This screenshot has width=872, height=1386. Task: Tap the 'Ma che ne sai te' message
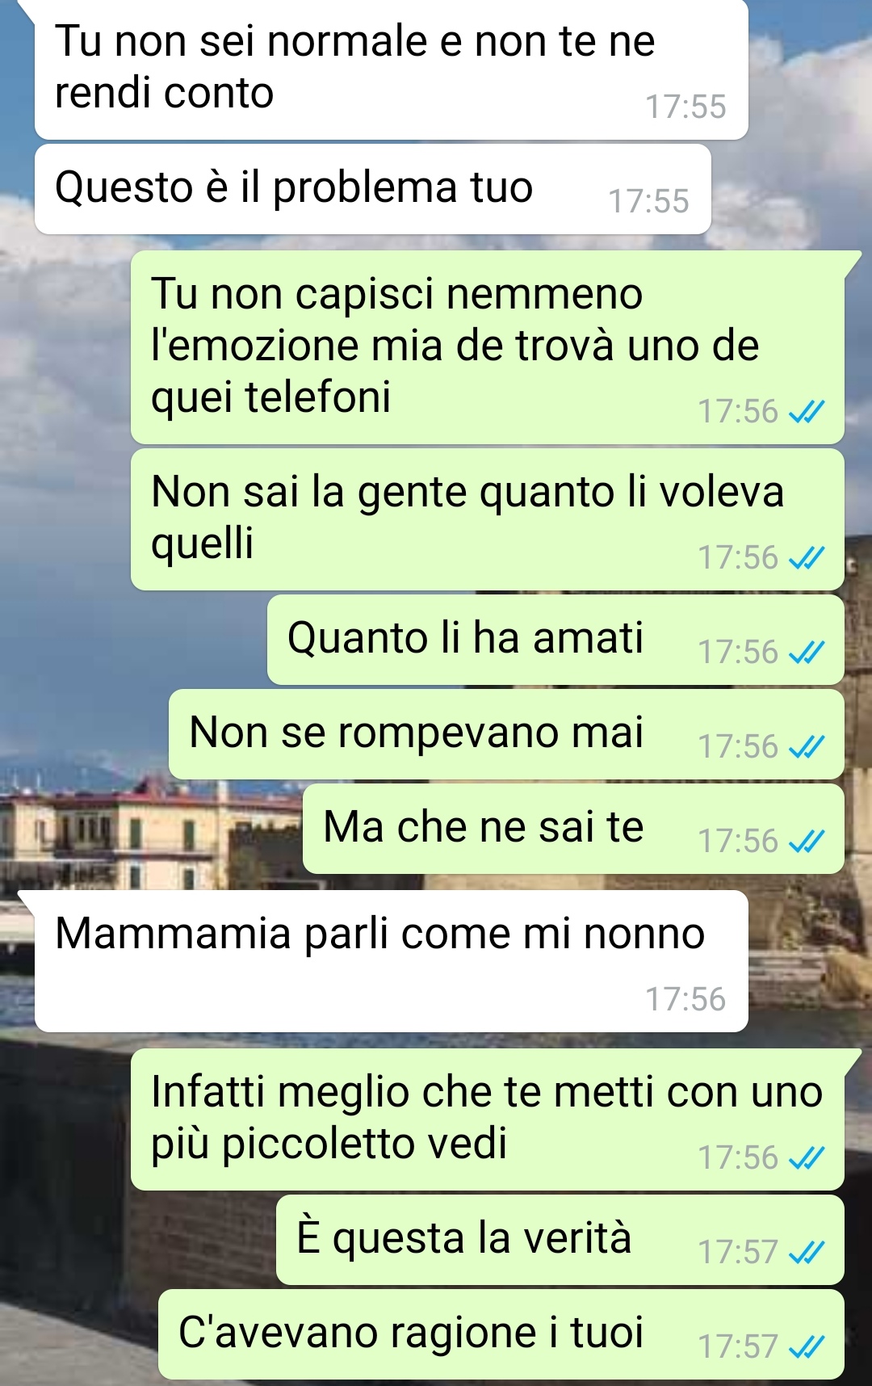(573, 829)
